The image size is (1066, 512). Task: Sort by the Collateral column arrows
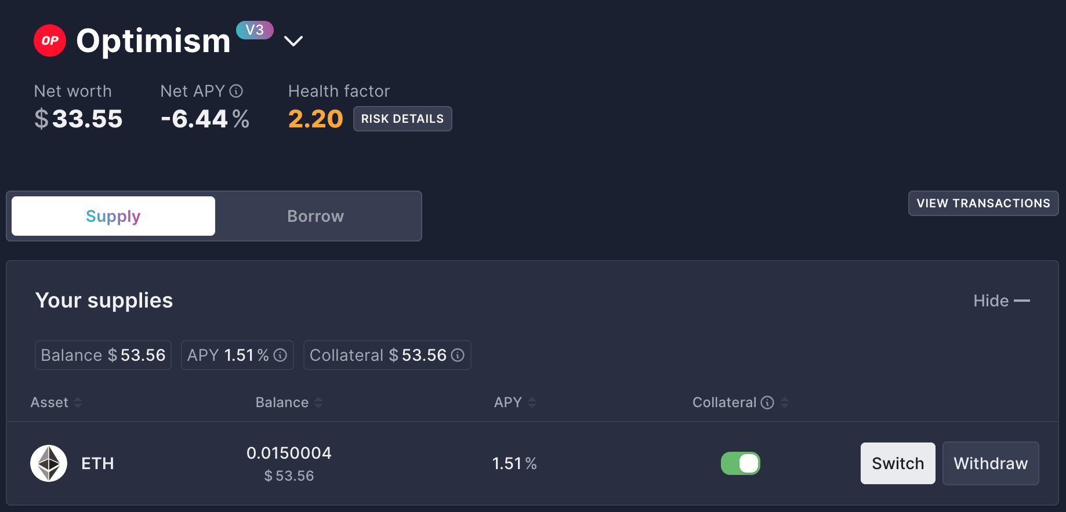[x=785, y=403]
